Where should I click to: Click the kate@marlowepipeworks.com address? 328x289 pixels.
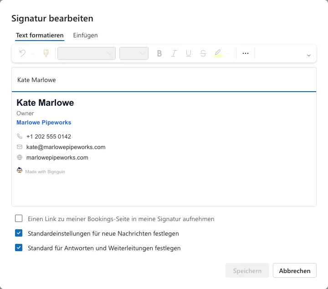[x=66, y=147]
